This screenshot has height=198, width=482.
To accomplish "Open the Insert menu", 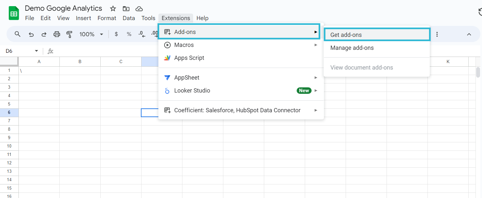I will point(83,18).
